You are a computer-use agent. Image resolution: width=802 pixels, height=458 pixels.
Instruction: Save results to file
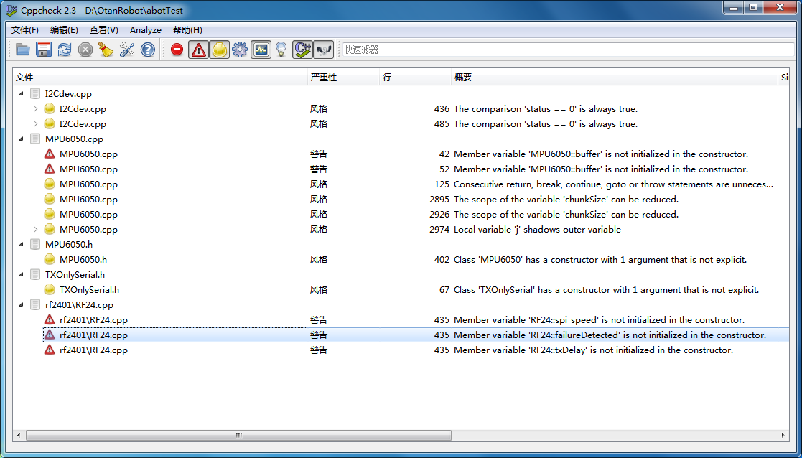(x=43, y=49)
